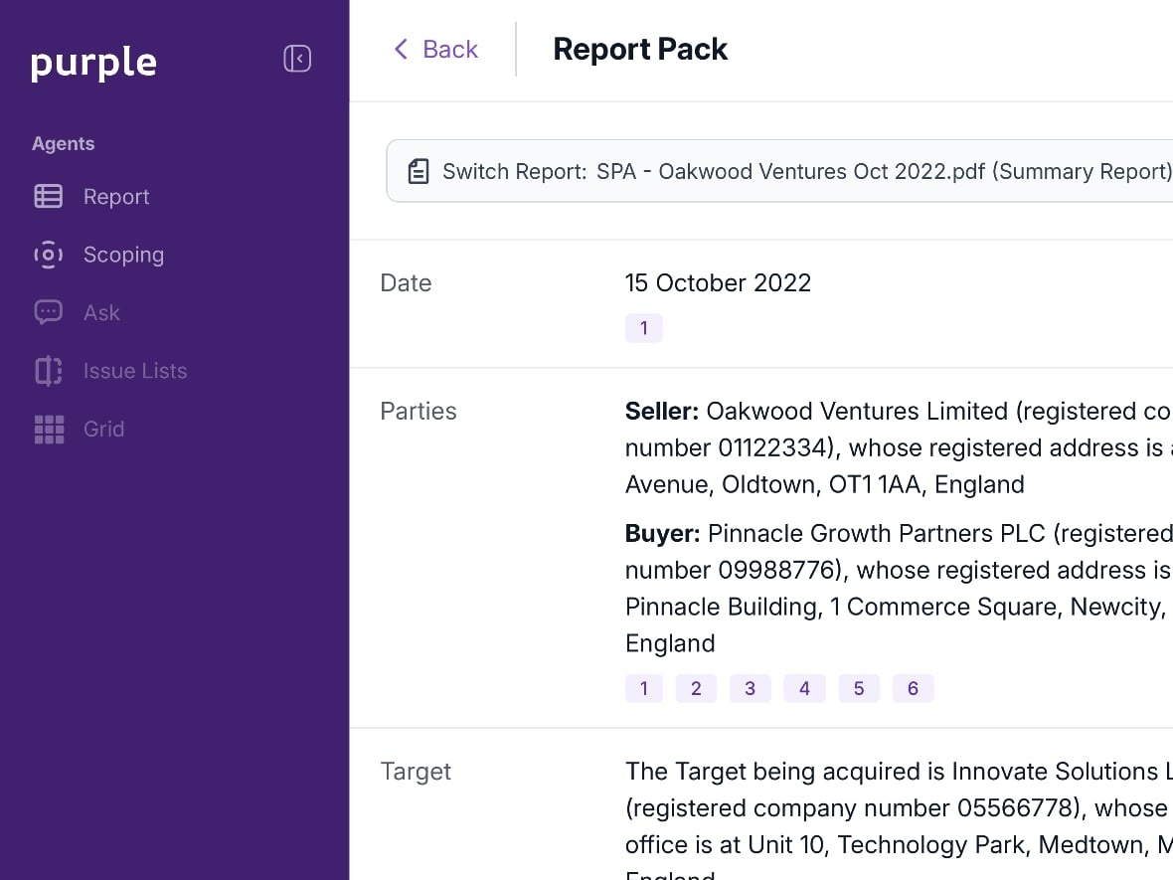Select Report from the Agents menu
Viewport: 1173px width, 880px height.
tap(116, 196)
